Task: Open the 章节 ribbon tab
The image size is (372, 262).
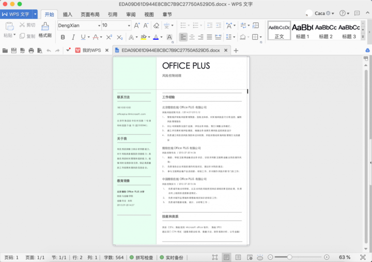Action: point(167,14)
